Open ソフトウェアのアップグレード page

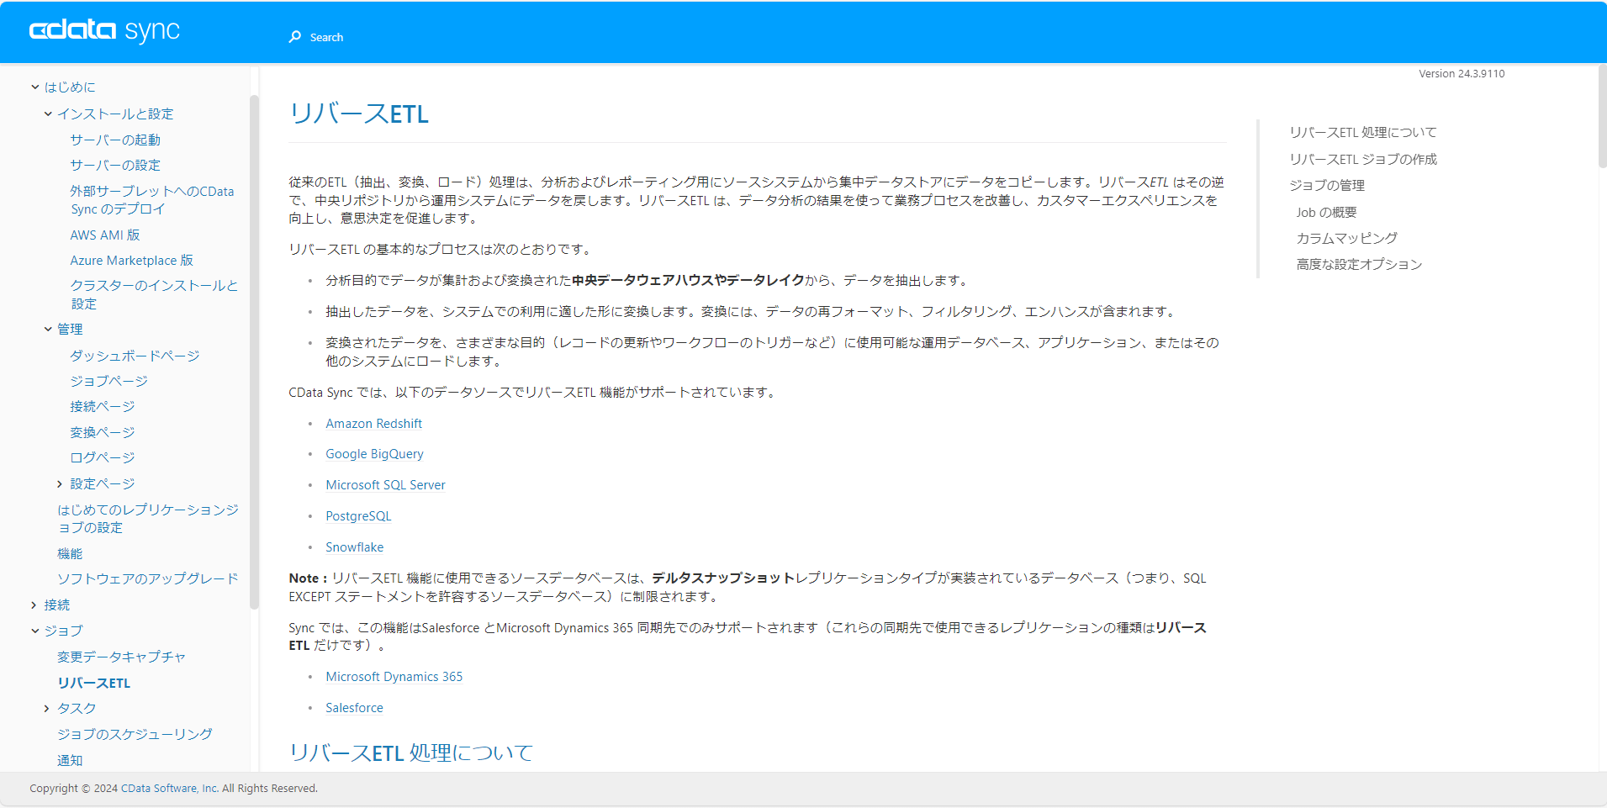click(x=148, y=579)
